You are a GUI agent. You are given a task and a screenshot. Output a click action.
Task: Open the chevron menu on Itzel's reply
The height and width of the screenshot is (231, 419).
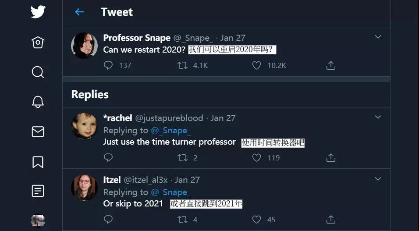coord(378,179)
